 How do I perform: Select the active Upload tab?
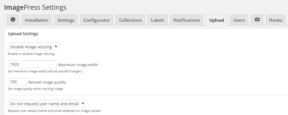[217, 20]
